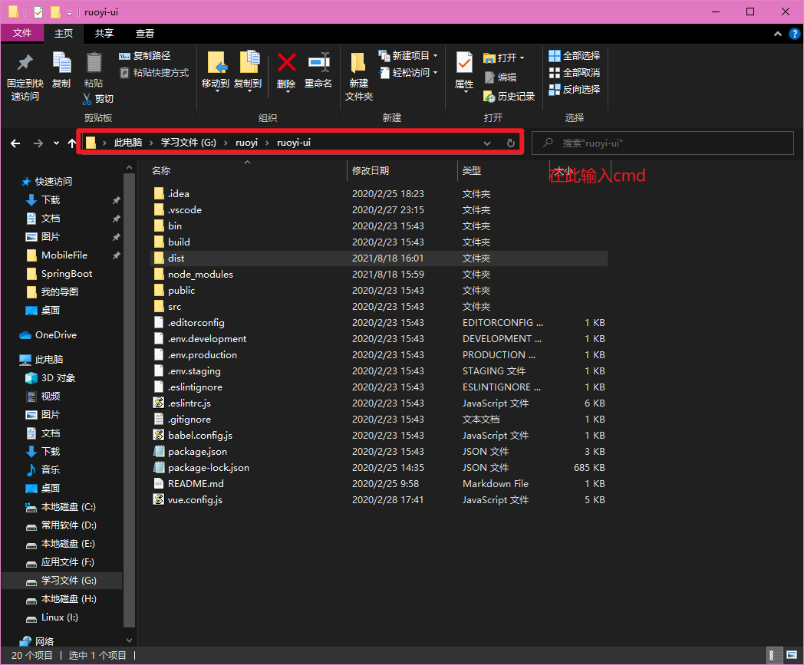
Task: Switch to large icons view in status bar
Action: (x=792, y=655)
